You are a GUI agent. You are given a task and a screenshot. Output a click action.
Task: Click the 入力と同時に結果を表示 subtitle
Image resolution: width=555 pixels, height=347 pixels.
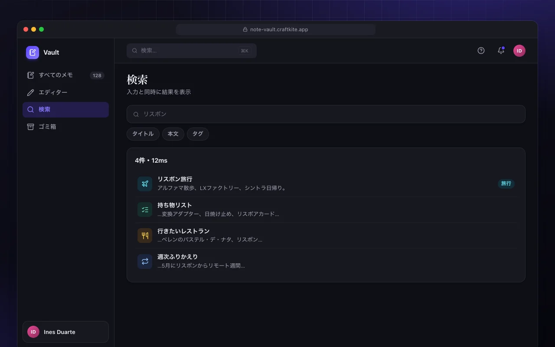[x=159, y=92]
